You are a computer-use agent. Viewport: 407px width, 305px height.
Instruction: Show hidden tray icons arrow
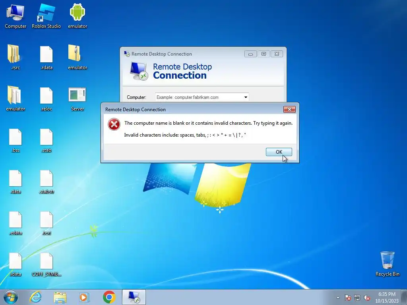coord(338,298)
